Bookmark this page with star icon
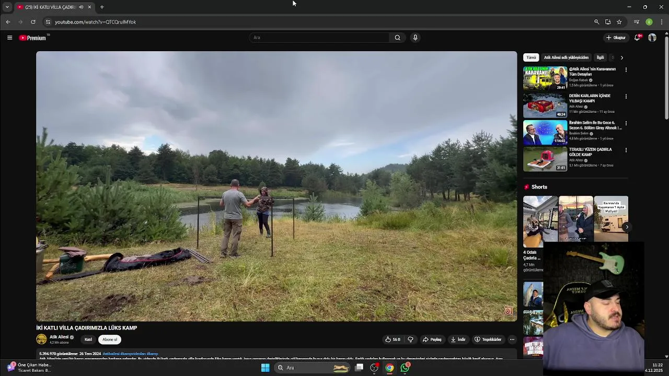 click(x=619, y=22)
